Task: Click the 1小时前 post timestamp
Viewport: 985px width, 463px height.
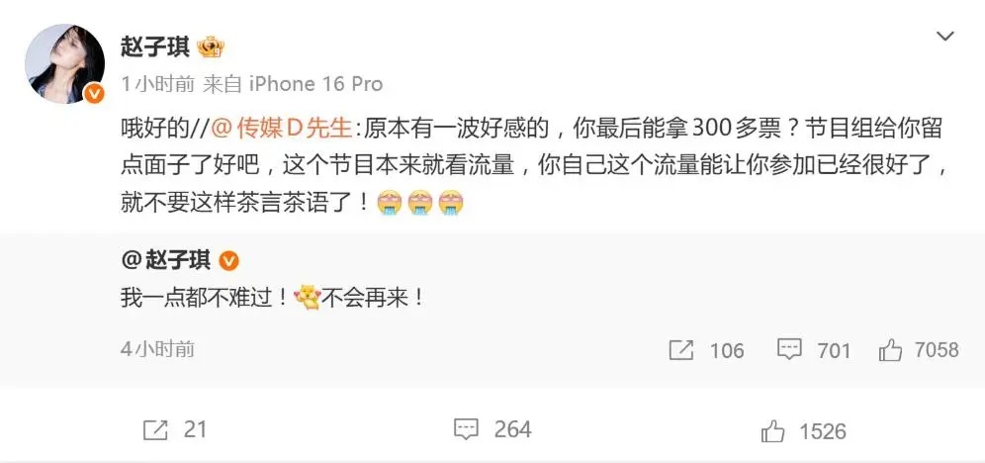Action: [157, 84]
